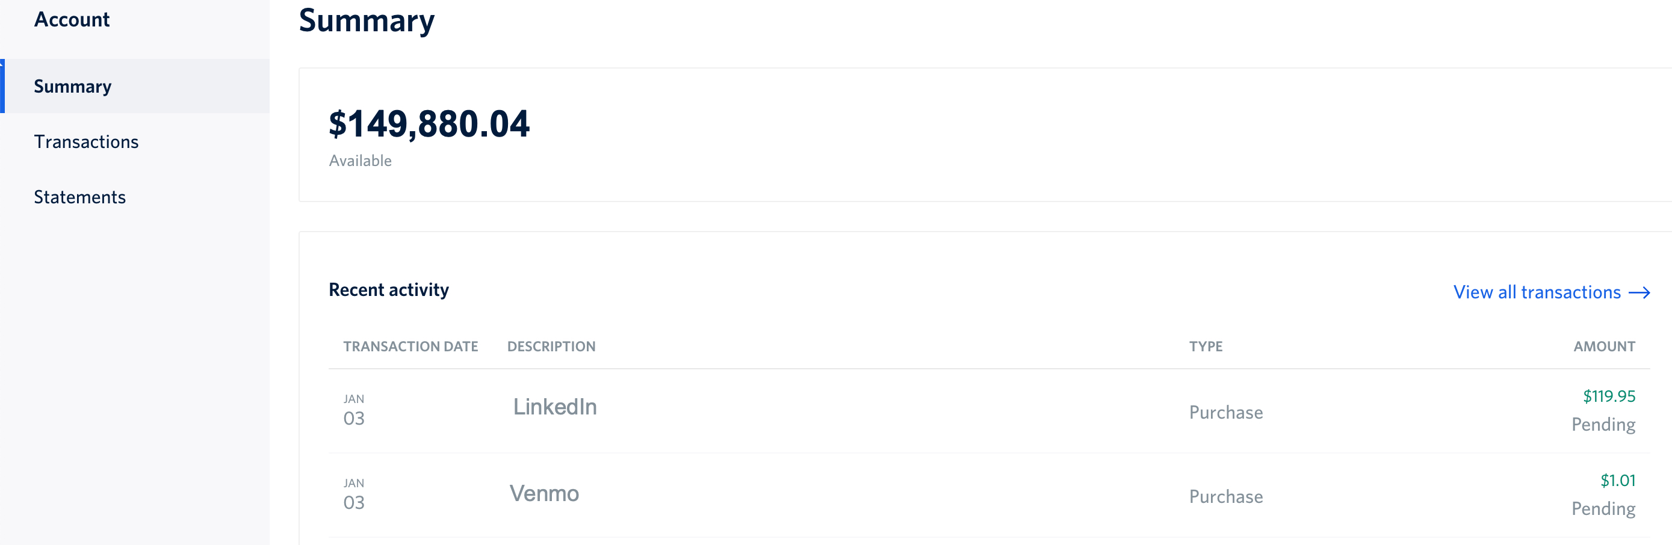Click Pending status under the Venmo amount
Viewport: 1672px width, 545px height.
(1603, 509)
